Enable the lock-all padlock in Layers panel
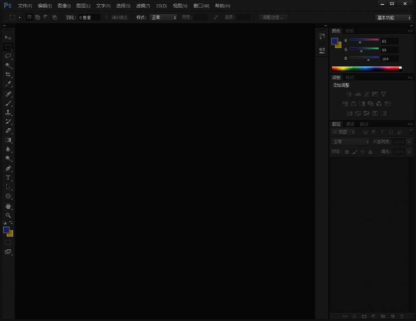This screenshot has width=416, height=321. click(370, 151)
